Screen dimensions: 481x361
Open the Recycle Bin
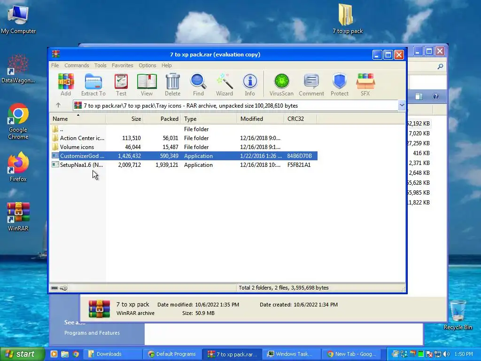(x=458, y=315)
